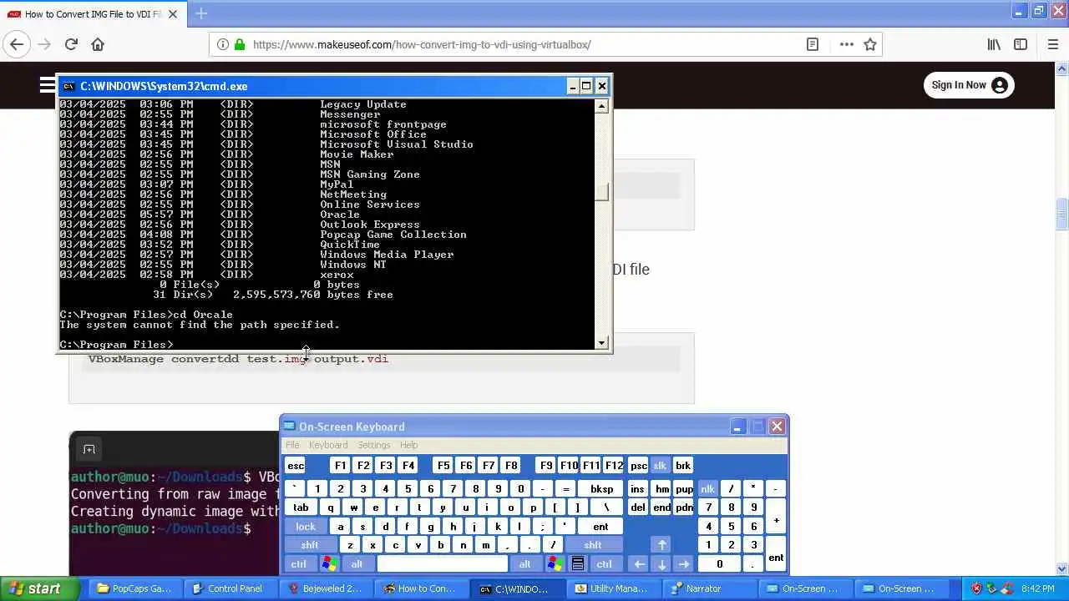Screen dimensions: 1069x601
Task: Open the Firefox Library icon
Action: click(x=994, y=44)
